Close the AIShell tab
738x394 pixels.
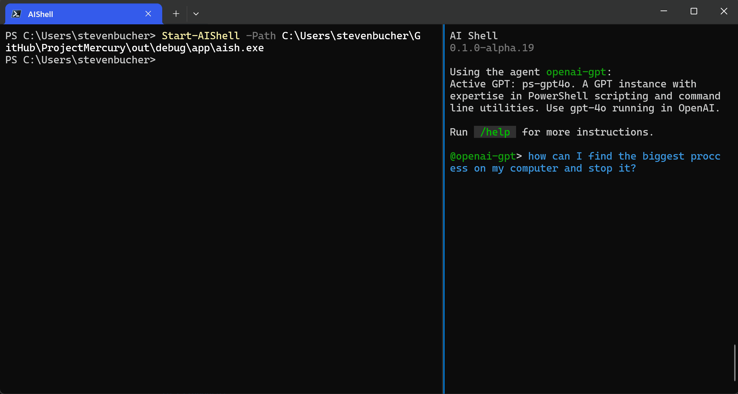pyautogui.click(x=148, y=13)
